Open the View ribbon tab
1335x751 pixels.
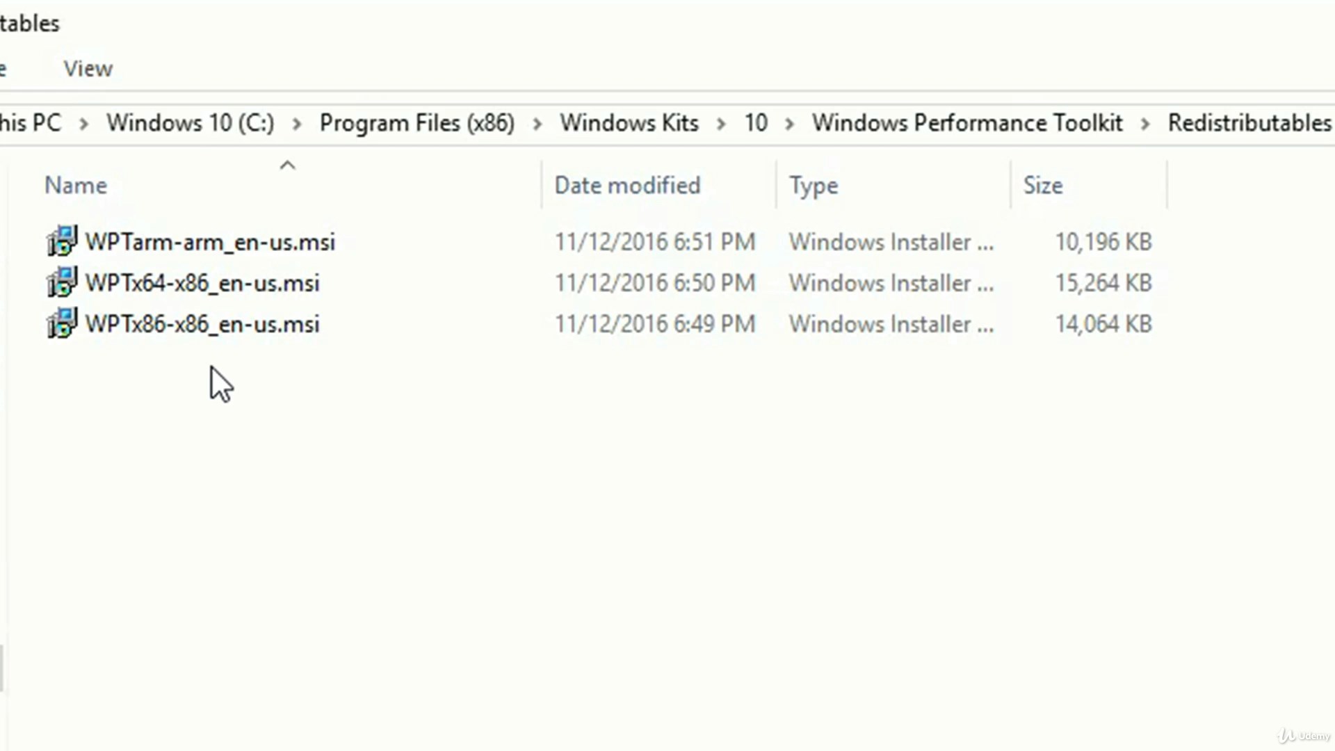pos(88,69)
